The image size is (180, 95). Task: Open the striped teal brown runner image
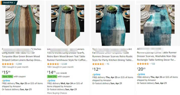(x=22, y=25)
